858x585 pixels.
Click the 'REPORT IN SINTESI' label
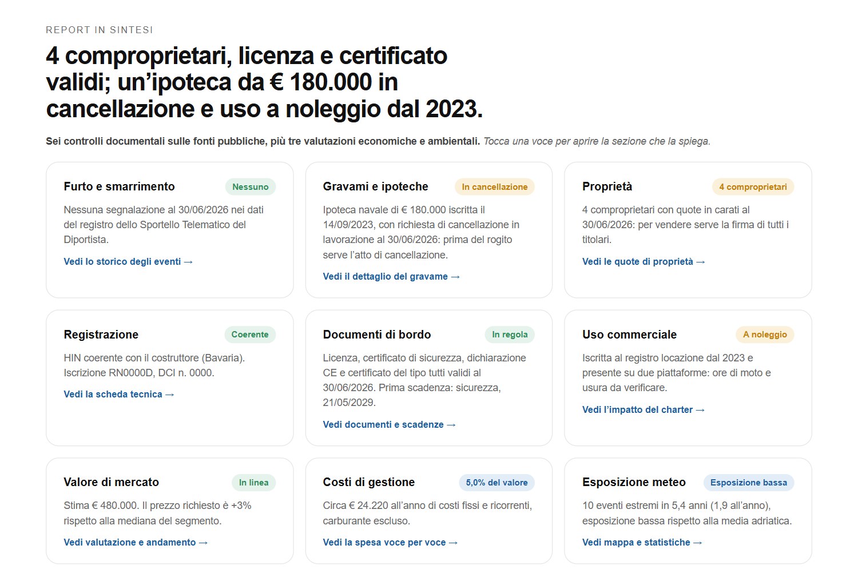click(x=100, y=30)
